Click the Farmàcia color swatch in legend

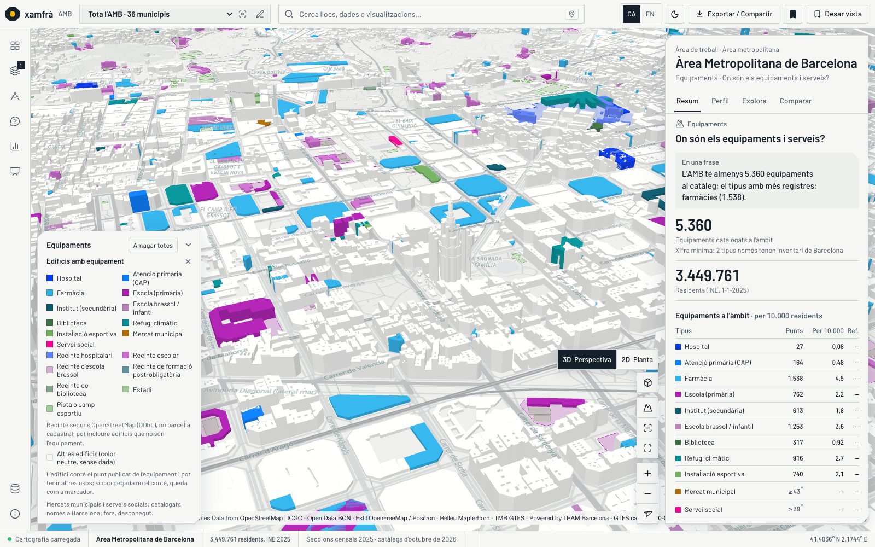(50, 293)
